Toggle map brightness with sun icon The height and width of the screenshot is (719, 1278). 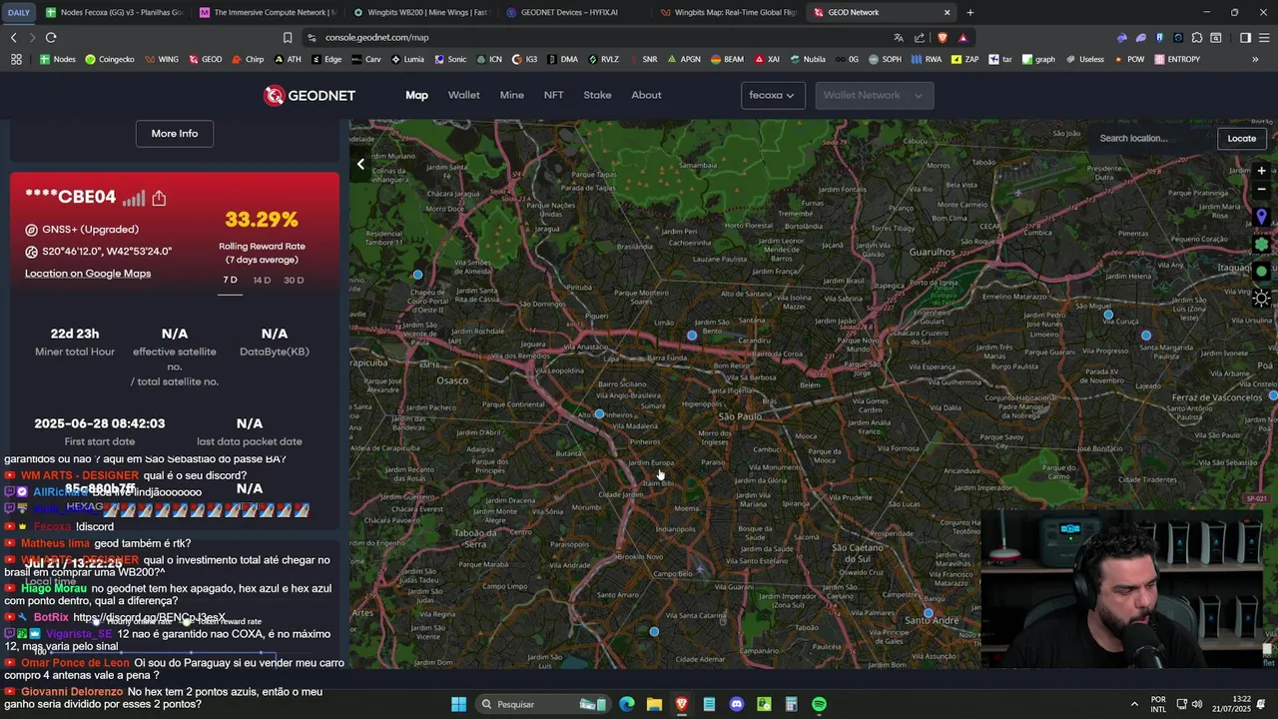(1261, 298)
